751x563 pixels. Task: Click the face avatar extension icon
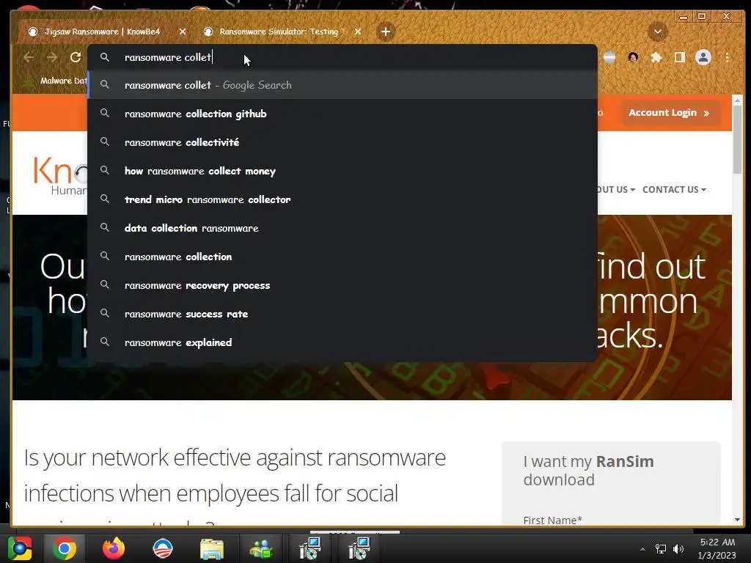633,57
